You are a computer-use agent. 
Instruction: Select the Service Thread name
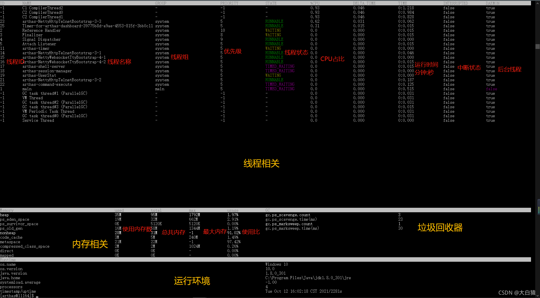(38, 120)
